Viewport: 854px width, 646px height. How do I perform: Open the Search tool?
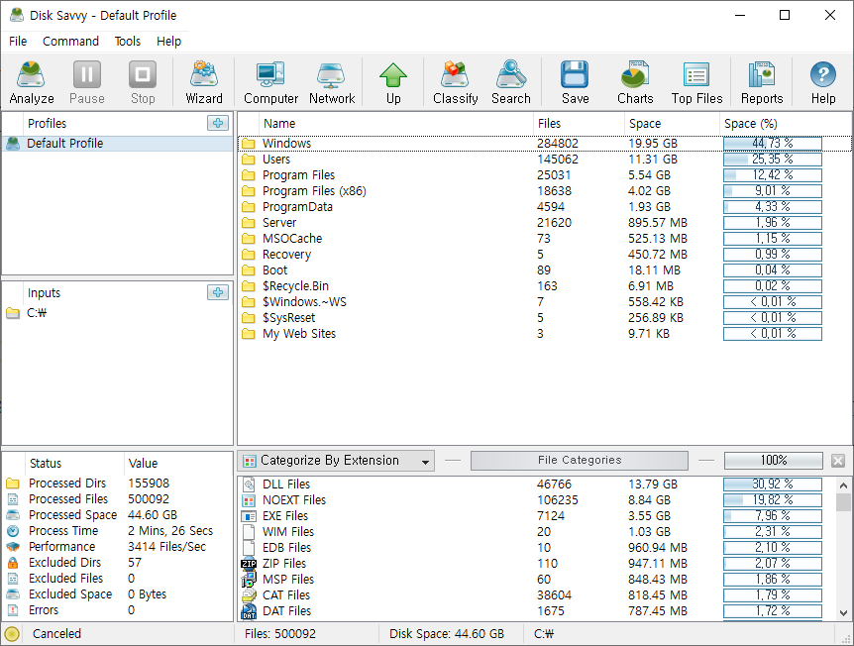(511, 82)
